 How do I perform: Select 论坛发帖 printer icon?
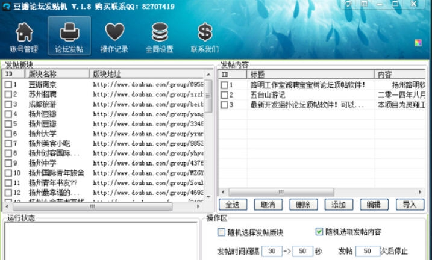(x=69, y=32)
